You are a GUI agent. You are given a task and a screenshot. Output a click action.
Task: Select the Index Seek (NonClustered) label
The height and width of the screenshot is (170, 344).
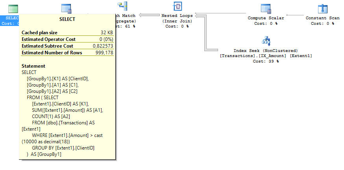point(266,51)
